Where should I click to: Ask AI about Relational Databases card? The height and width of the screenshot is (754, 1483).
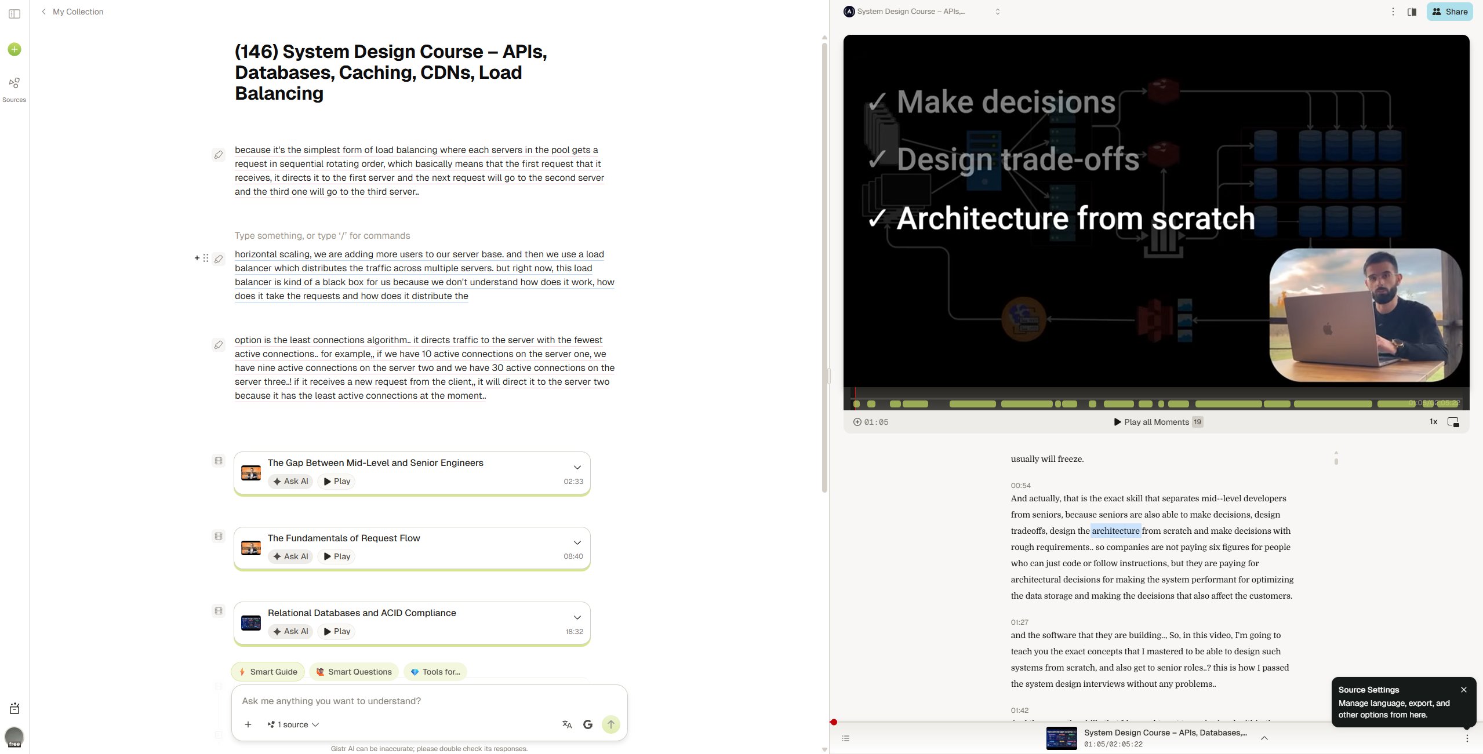click(x=290, y=631)
